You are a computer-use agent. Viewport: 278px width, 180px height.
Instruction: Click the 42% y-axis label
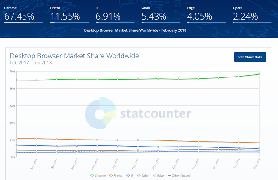point(12,106)
